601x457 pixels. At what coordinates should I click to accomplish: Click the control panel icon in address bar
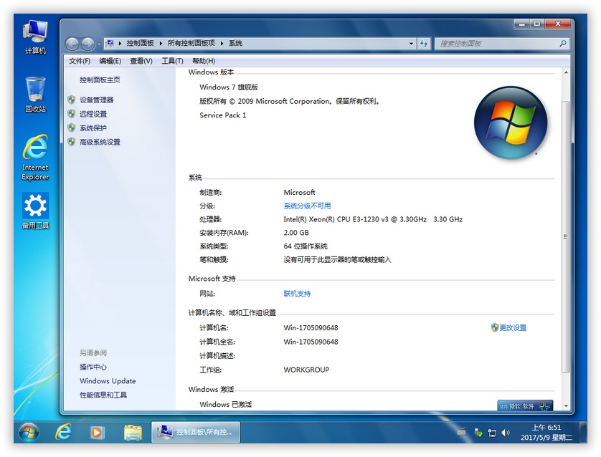(110, 43)
